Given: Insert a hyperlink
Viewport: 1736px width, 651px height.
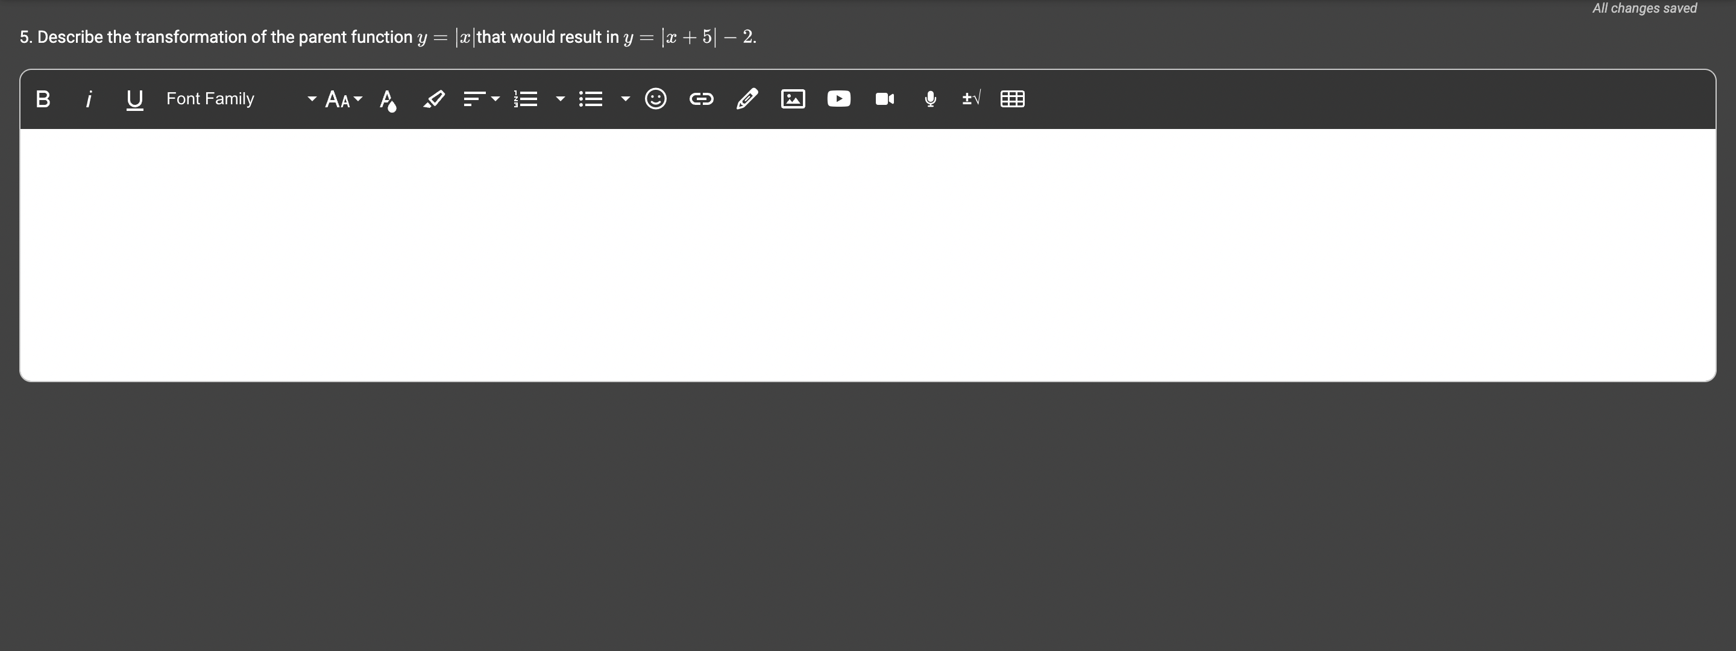Looking at the screenshot, I should click(701, 99).
